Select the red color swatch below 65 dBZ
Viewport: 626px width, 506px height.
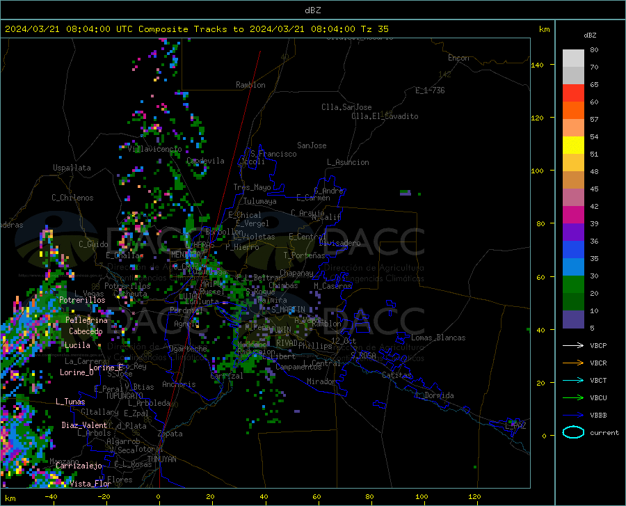coord(573,93)
